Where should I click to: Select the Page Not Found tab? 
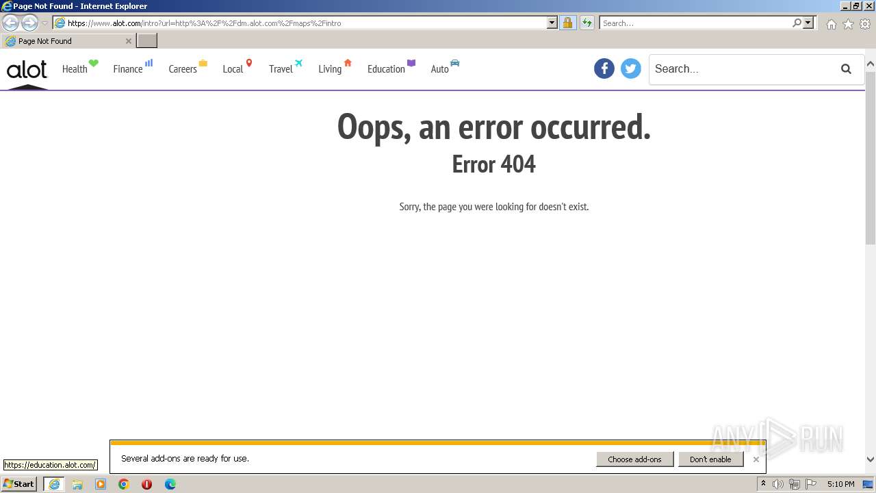67,41
